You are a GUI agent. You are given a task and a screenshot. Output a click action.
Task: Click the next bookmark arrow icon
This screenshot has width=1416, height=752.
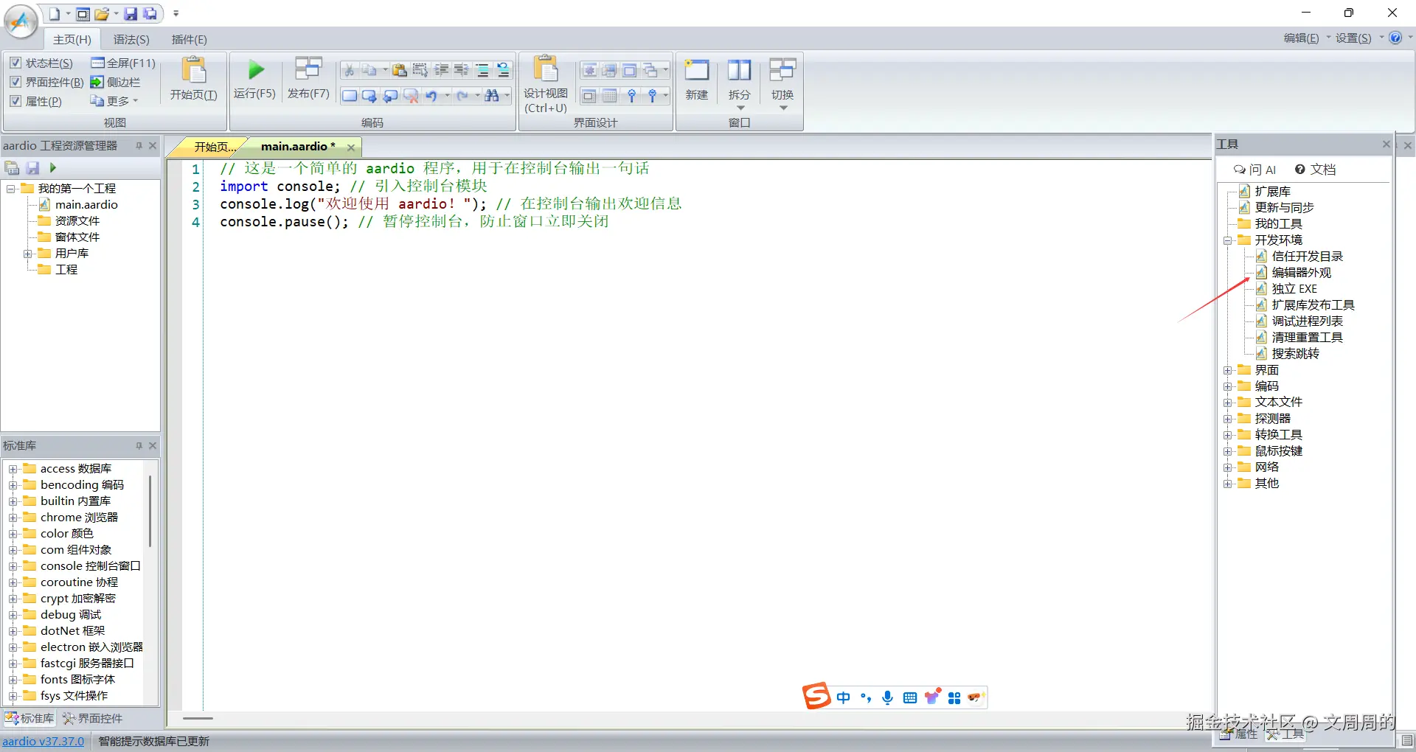[369, 96]
